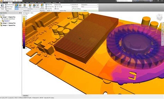Select Design 2 - Cutaway Fins
Screen dimensions: 164x99
[9, 23]
